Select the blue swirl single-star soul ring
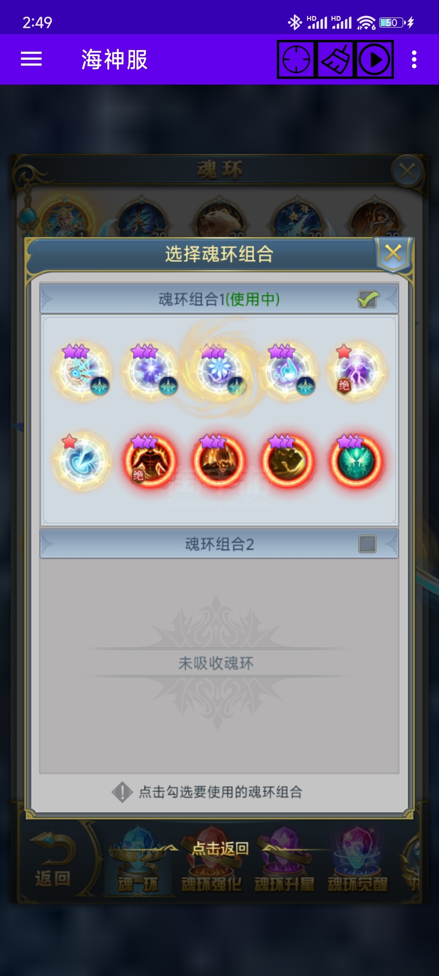The height and width of the screenshot is (976, 439). (82, 461)
